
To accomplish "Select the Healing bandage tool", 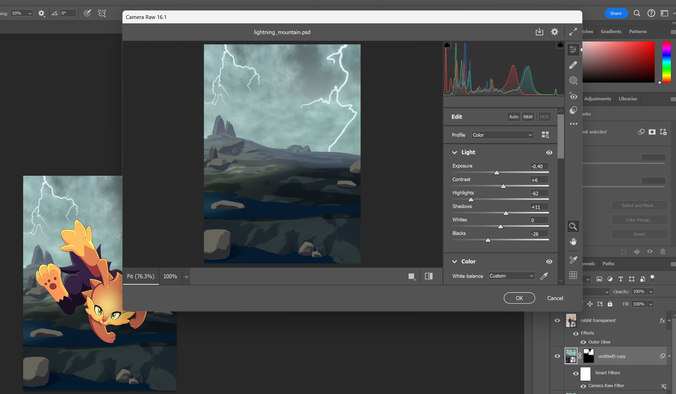I will point(573,65).
